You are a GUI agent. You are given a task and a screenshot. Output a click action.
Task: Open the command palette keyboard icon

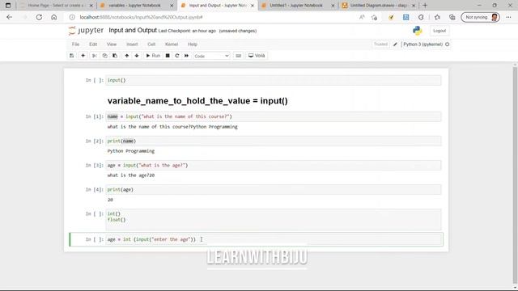(x=239, y=56)
